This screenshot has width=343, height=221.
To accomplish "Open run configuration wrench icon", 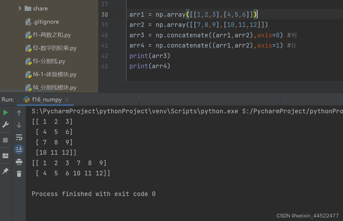I will [5, 125].
